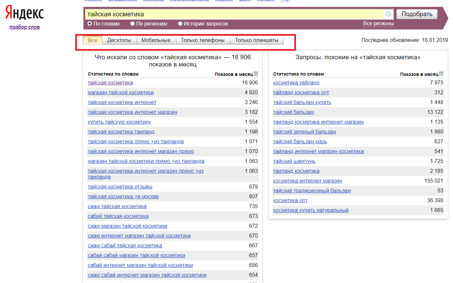Screen dimensions: 453x283
Task: Open help icon beside left 'Показов в месяц'
Action: tap(256, 74)
